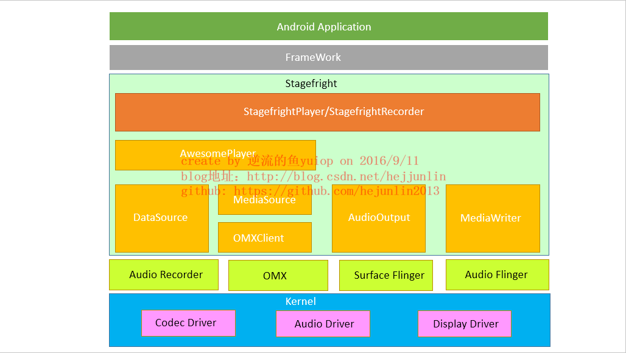The width and height of the screenshot is (626, 353).
Task: Select the DataSource block
Action: [x=162, y=218]
